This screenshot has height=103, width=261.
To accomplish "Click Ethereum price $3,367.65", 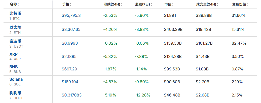I will coord(71,29).
